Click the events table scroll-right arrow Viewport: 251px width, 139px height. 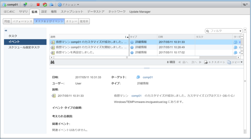238,57
